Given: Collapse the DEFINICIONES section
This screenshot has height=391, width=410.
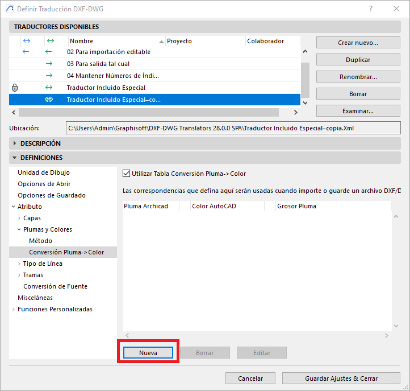Looking at the screenshot, I should point(15,158).
